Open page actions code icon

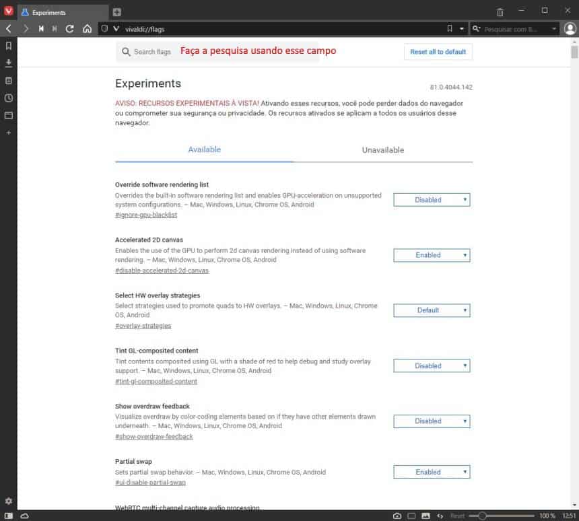pos(440,516)
